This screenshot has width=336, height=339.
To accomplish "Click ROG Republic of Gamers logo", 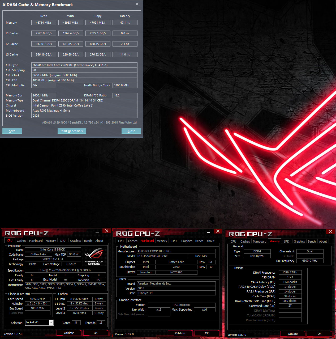I will 94,256.
